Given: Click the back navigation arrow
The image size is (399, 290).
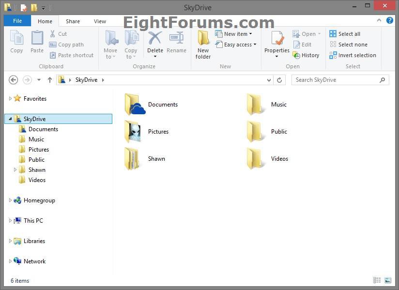Looking at the screenshot, I should tap(13, 80).
